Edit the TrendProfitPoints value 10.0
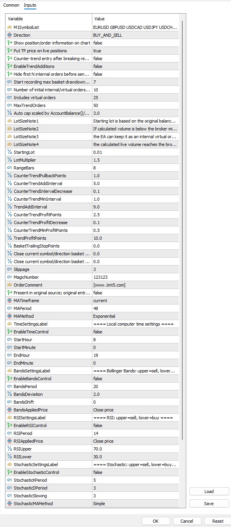This screenshot has height=527, width=231. click(x=135, y=238)
